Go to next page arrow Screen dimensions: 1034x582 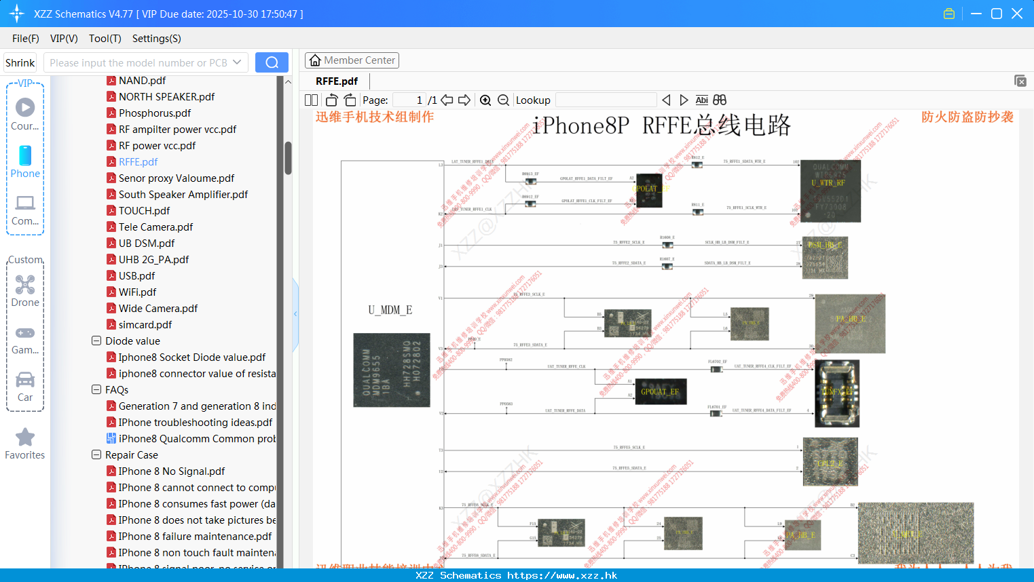(x=464, y=100)
